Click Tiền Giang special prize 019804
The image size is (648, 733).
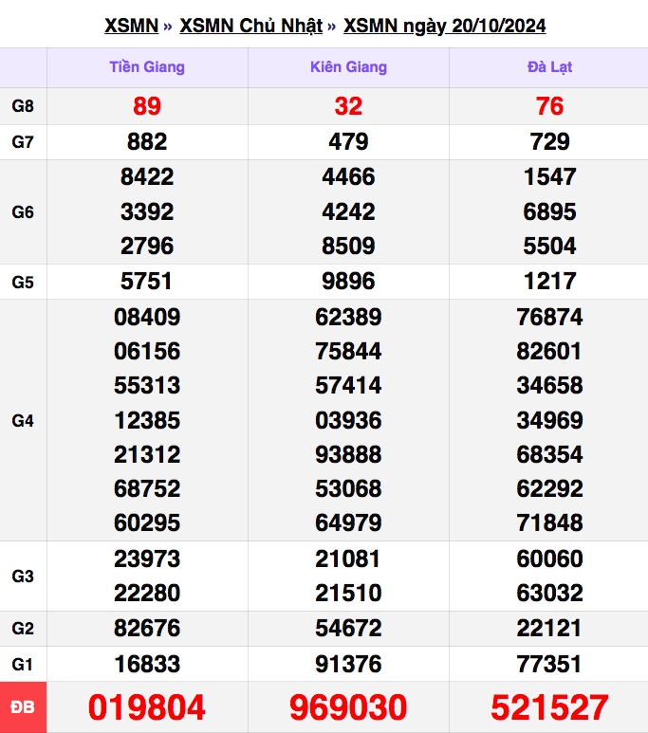pyautogui.click(x=147, y=707)
